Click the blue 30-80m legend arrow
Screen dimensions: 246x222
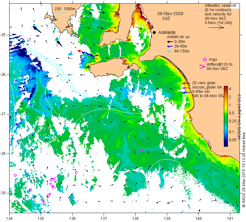pyautogui.click(x=170, y=47)
